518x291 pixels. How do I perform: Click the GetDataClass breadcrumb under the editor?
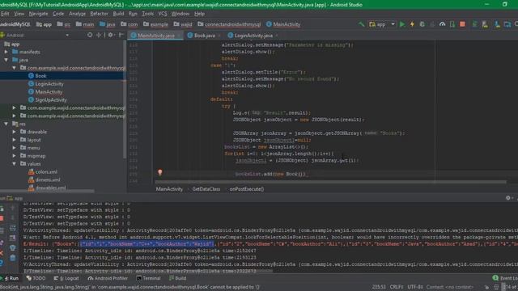tap(206, 189)
